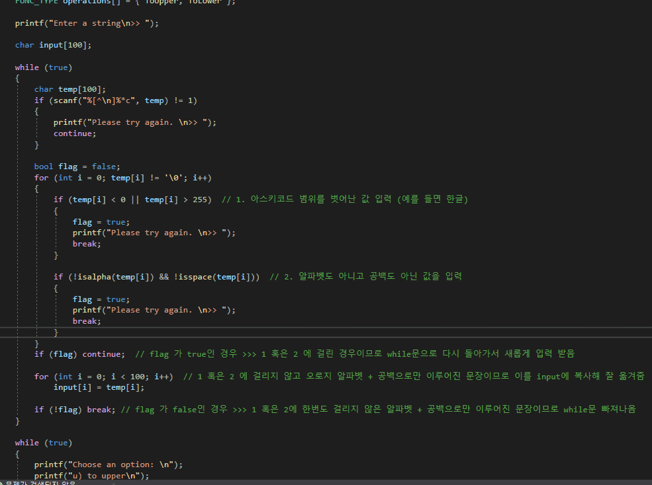The height and width of the screenshot is (485, 652).
Task: Click the '\0' character literal in the for loop
Action: 173,178
